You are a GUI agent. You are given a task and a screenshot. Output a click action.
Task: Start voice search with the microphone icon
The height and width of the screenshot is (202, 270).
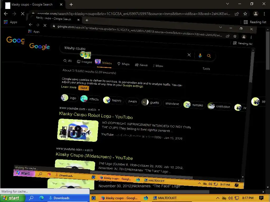coord(200,55)
